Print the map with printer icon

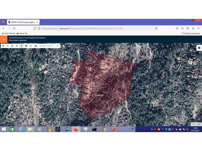36,46
